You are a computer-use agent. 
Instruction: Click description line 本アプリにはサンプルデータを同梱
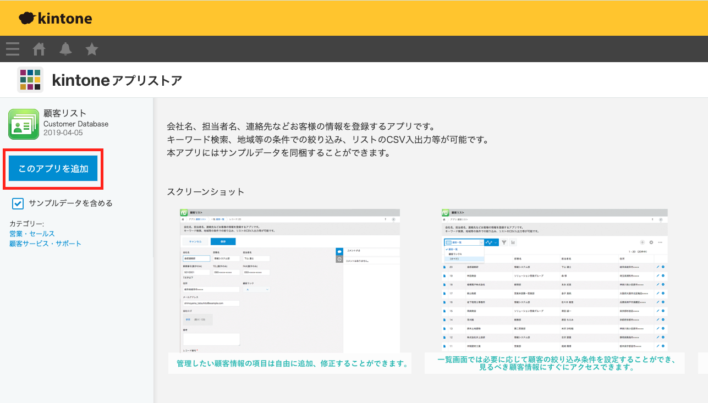tap(278, 153)
